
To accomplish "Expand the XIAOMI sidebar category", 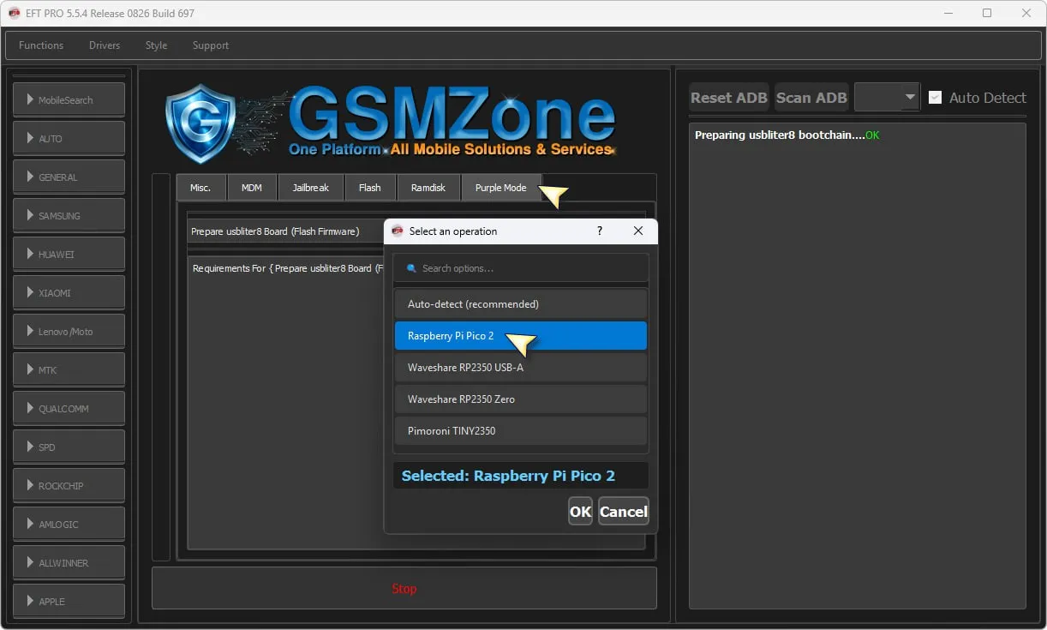I will pyautogui.click(x=69, y=292).
